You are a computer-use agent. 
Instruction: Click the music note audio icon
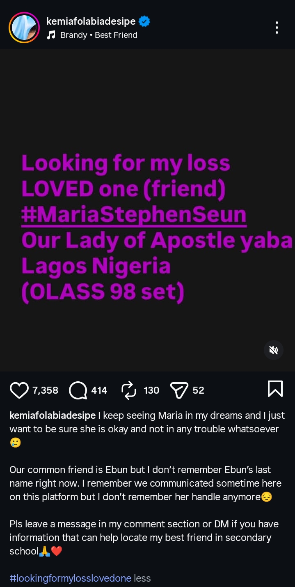51,35
